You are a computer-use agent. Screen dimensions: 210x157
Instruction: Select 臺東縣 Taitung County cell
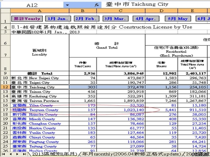(x=40, y=146)
